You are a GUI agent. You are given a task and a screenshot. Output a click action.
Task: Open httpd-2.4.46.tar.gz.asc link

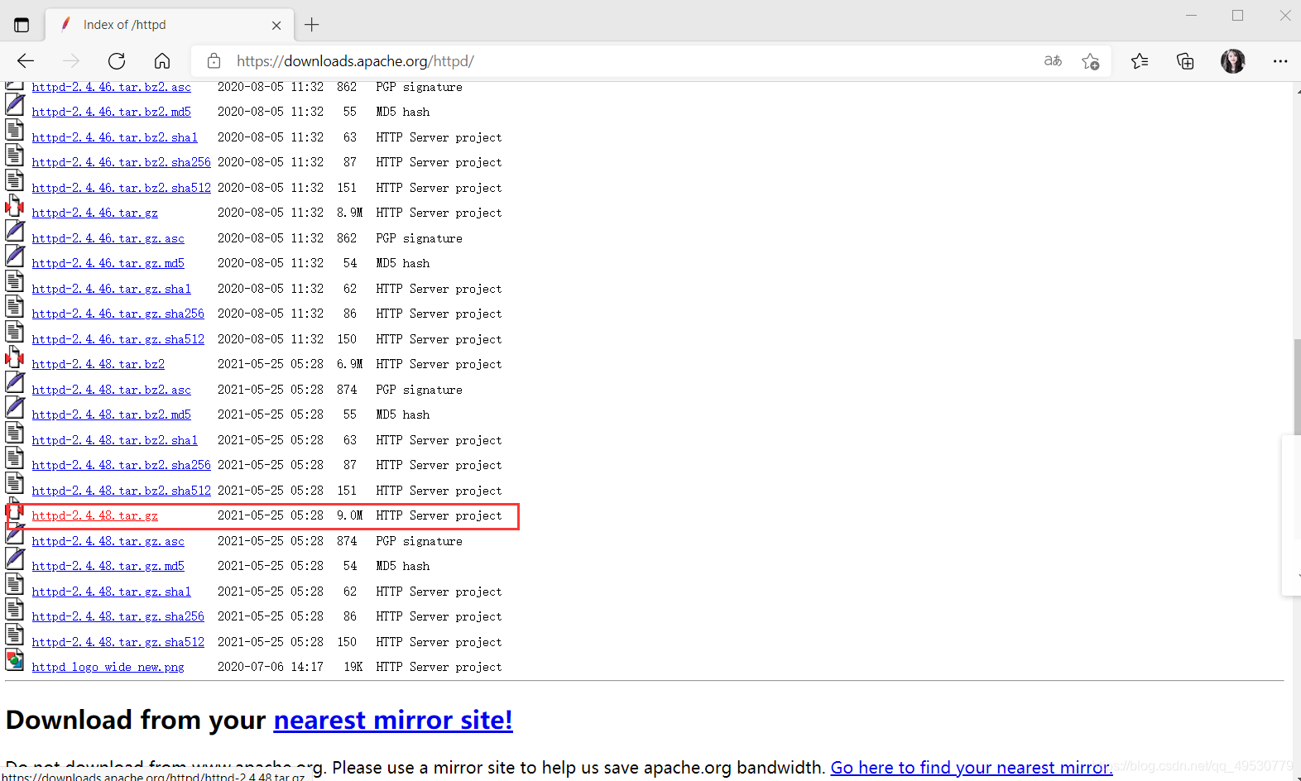click(108, 238)
